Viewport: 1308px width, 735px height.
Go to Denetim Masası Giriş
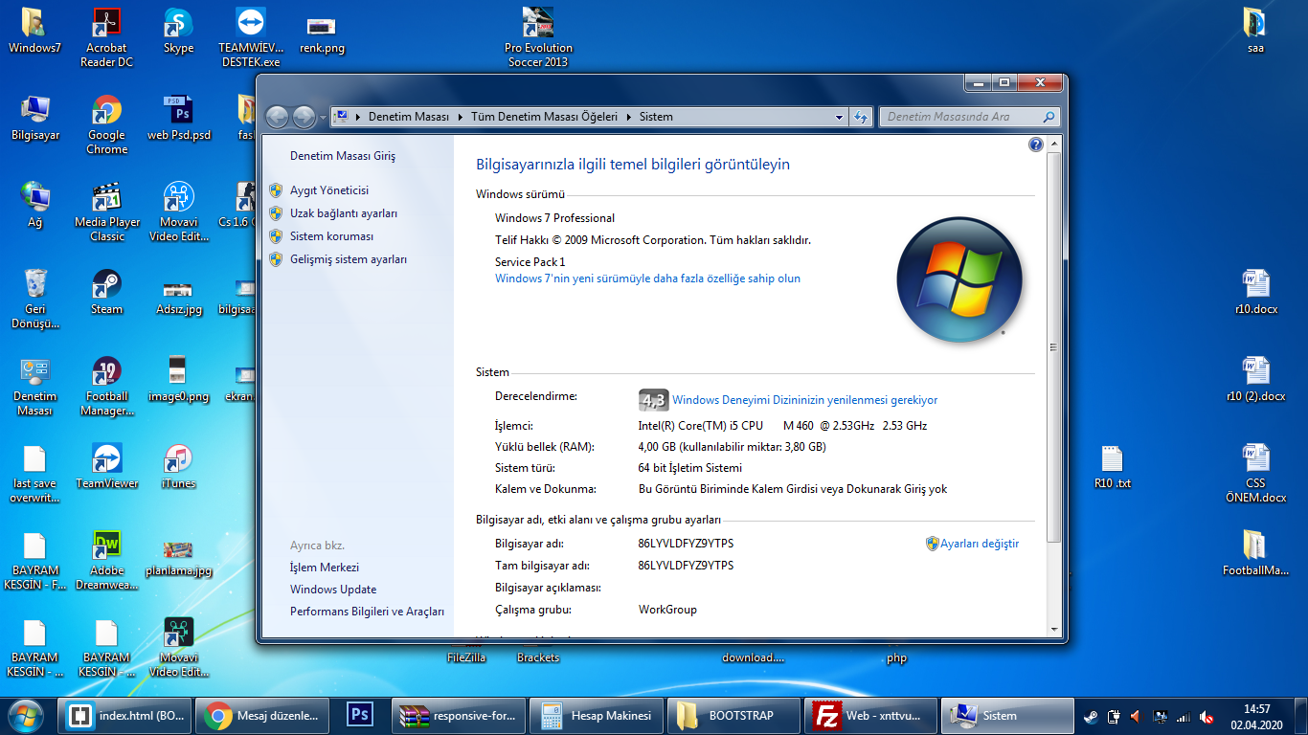(343, 156)
